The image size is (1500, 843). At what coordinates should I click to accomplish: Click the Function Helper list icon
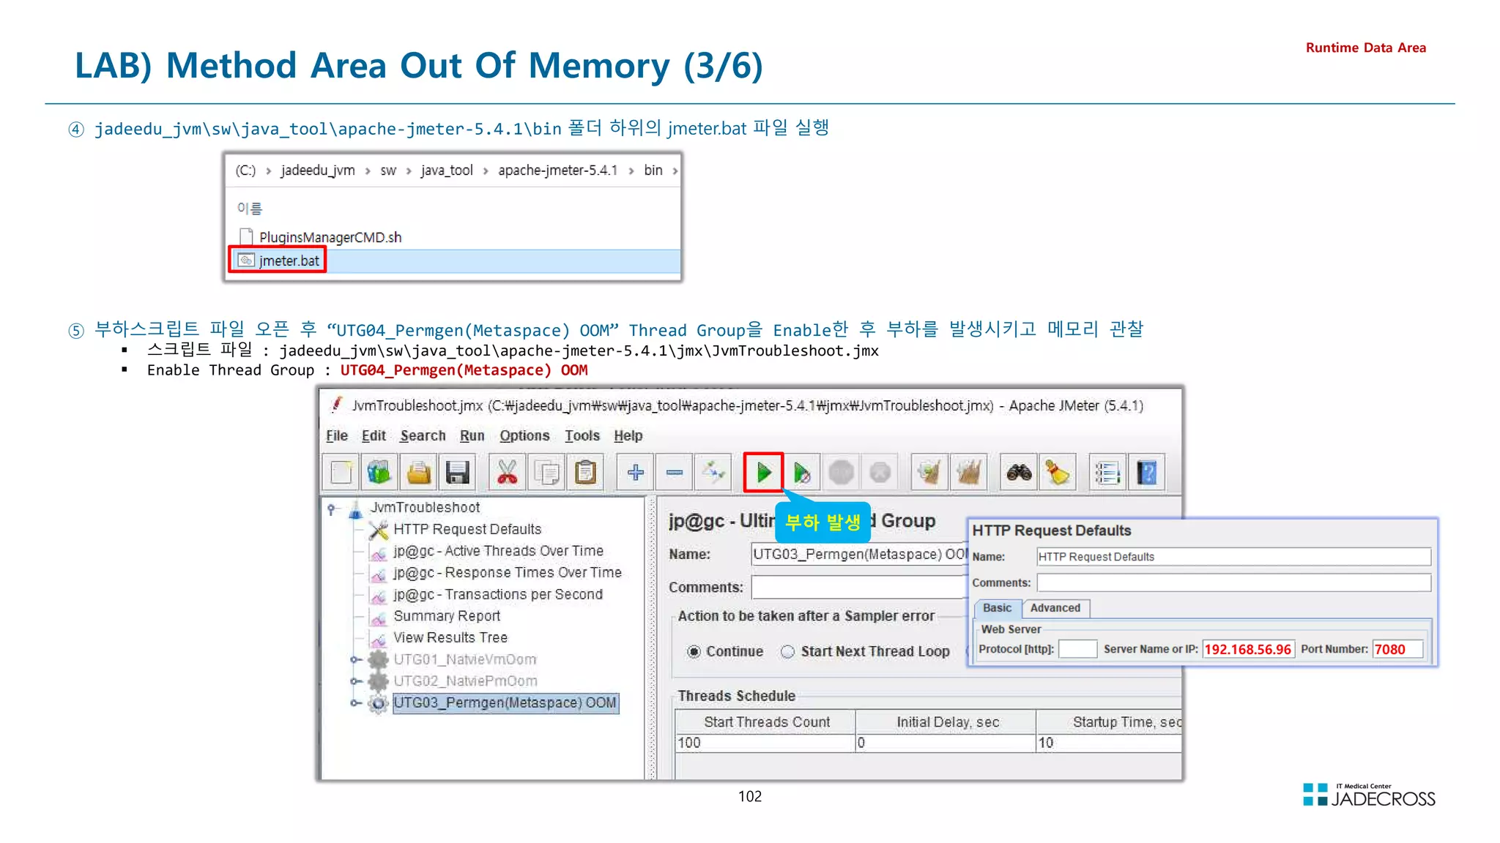1107,473
